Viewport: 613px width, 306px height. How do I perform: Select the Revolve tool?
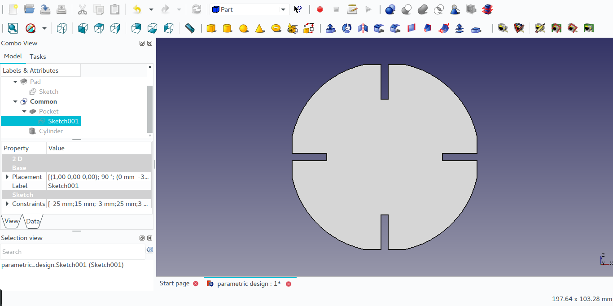pos(347,28)
